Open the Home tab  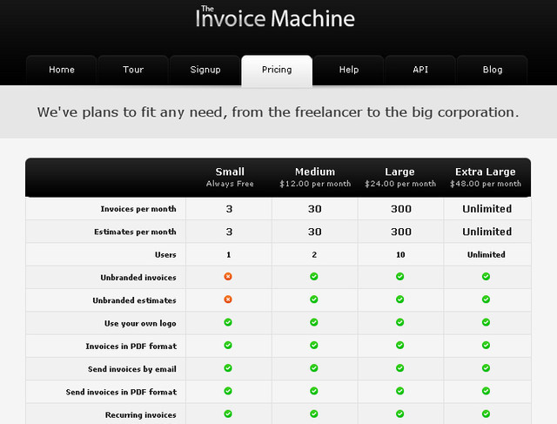pyautogui.click(x=61, y=71)
